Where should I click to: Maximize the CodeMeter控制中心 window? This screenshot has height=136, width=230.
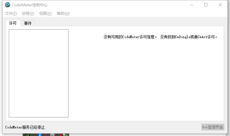pos(206,5)
